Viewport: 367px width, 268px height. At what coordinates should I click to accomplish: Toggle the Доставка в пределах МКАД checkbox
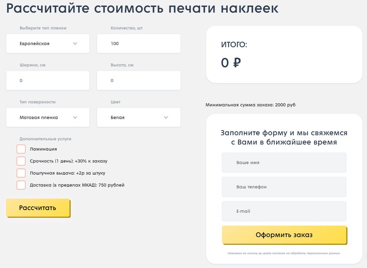(21, 185)
